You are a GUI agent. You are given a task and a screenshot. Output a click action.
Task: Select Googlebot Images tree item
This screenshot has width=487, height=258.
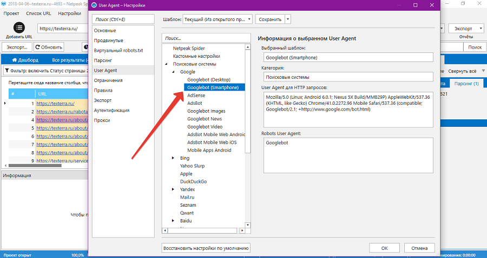coord(206,111)
